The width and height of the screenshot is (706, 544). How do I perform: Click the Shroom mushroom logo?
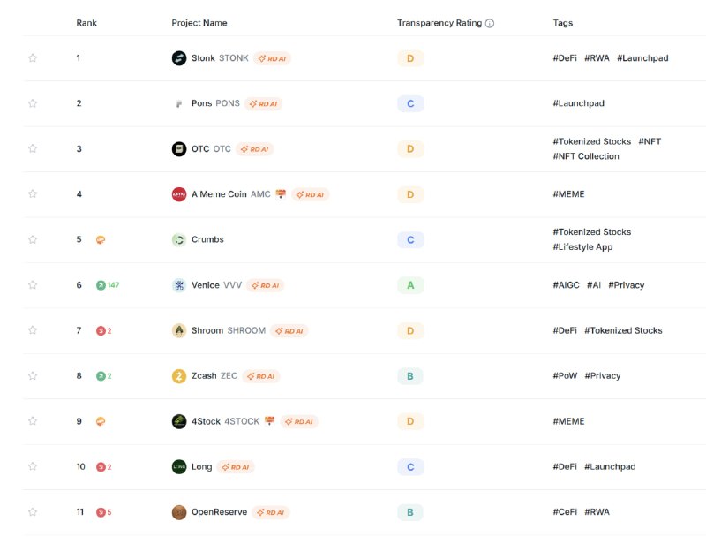tap(179, 330)
